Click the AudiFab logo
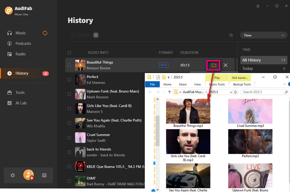The width and height of the screenshot is (290, 193). pyautogui.click(x=9, y=10)
